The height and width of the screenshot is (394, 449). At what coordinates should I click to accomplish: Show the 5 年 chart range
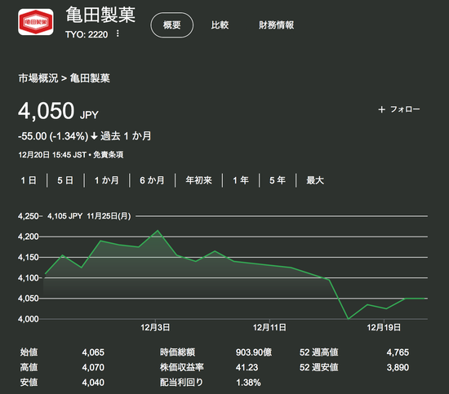click(278, 180)
